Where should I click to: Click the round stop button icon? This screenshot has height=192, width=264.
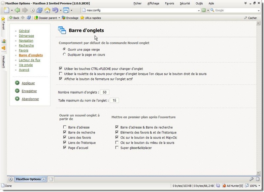coord(32,10)
